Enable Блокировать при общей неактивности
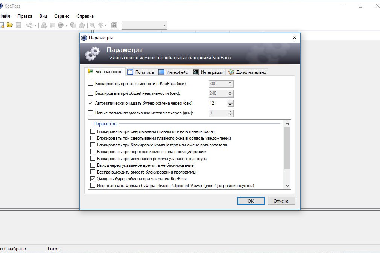This screenshot has width=380, height=253. 90,93
